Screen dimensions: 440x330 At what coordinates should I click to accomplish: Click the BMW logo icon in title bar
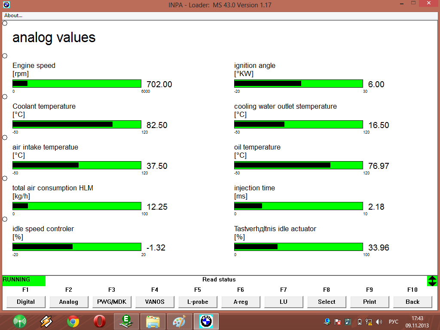tap(6, 5)
